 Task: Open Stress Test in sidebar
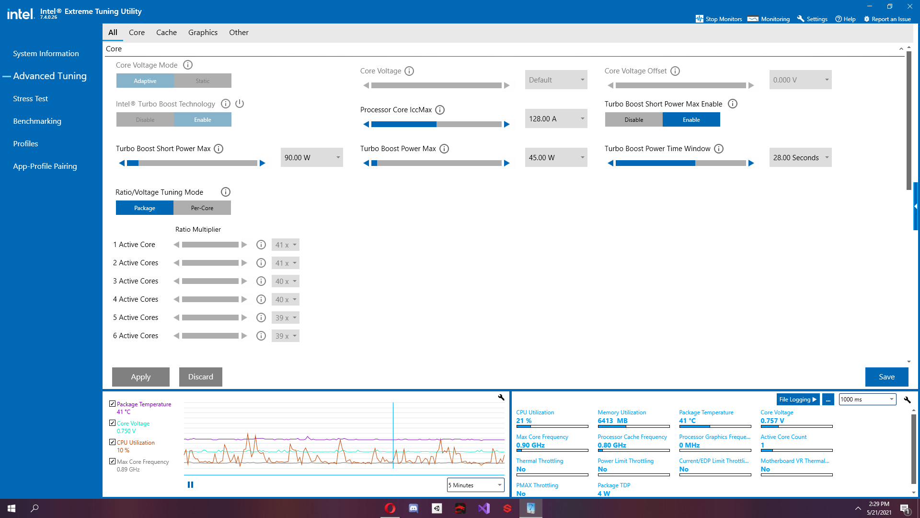pyautogui.click(x=31, y=99)
